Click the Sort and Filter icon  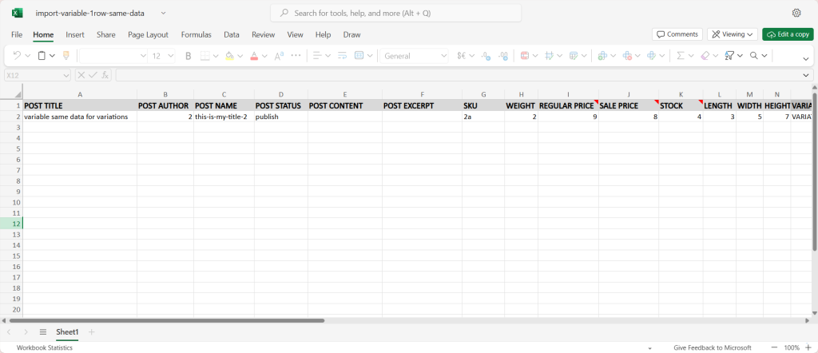point(729,56)
